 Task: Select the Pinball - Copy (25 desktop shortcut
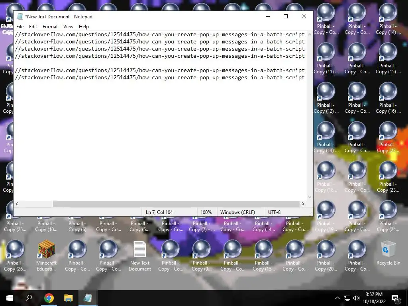[15, 224]
